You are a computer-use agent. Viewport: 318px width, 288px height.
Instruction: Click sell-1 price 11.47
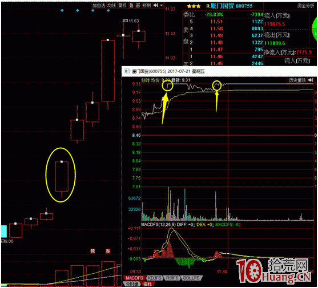point(216,50)
